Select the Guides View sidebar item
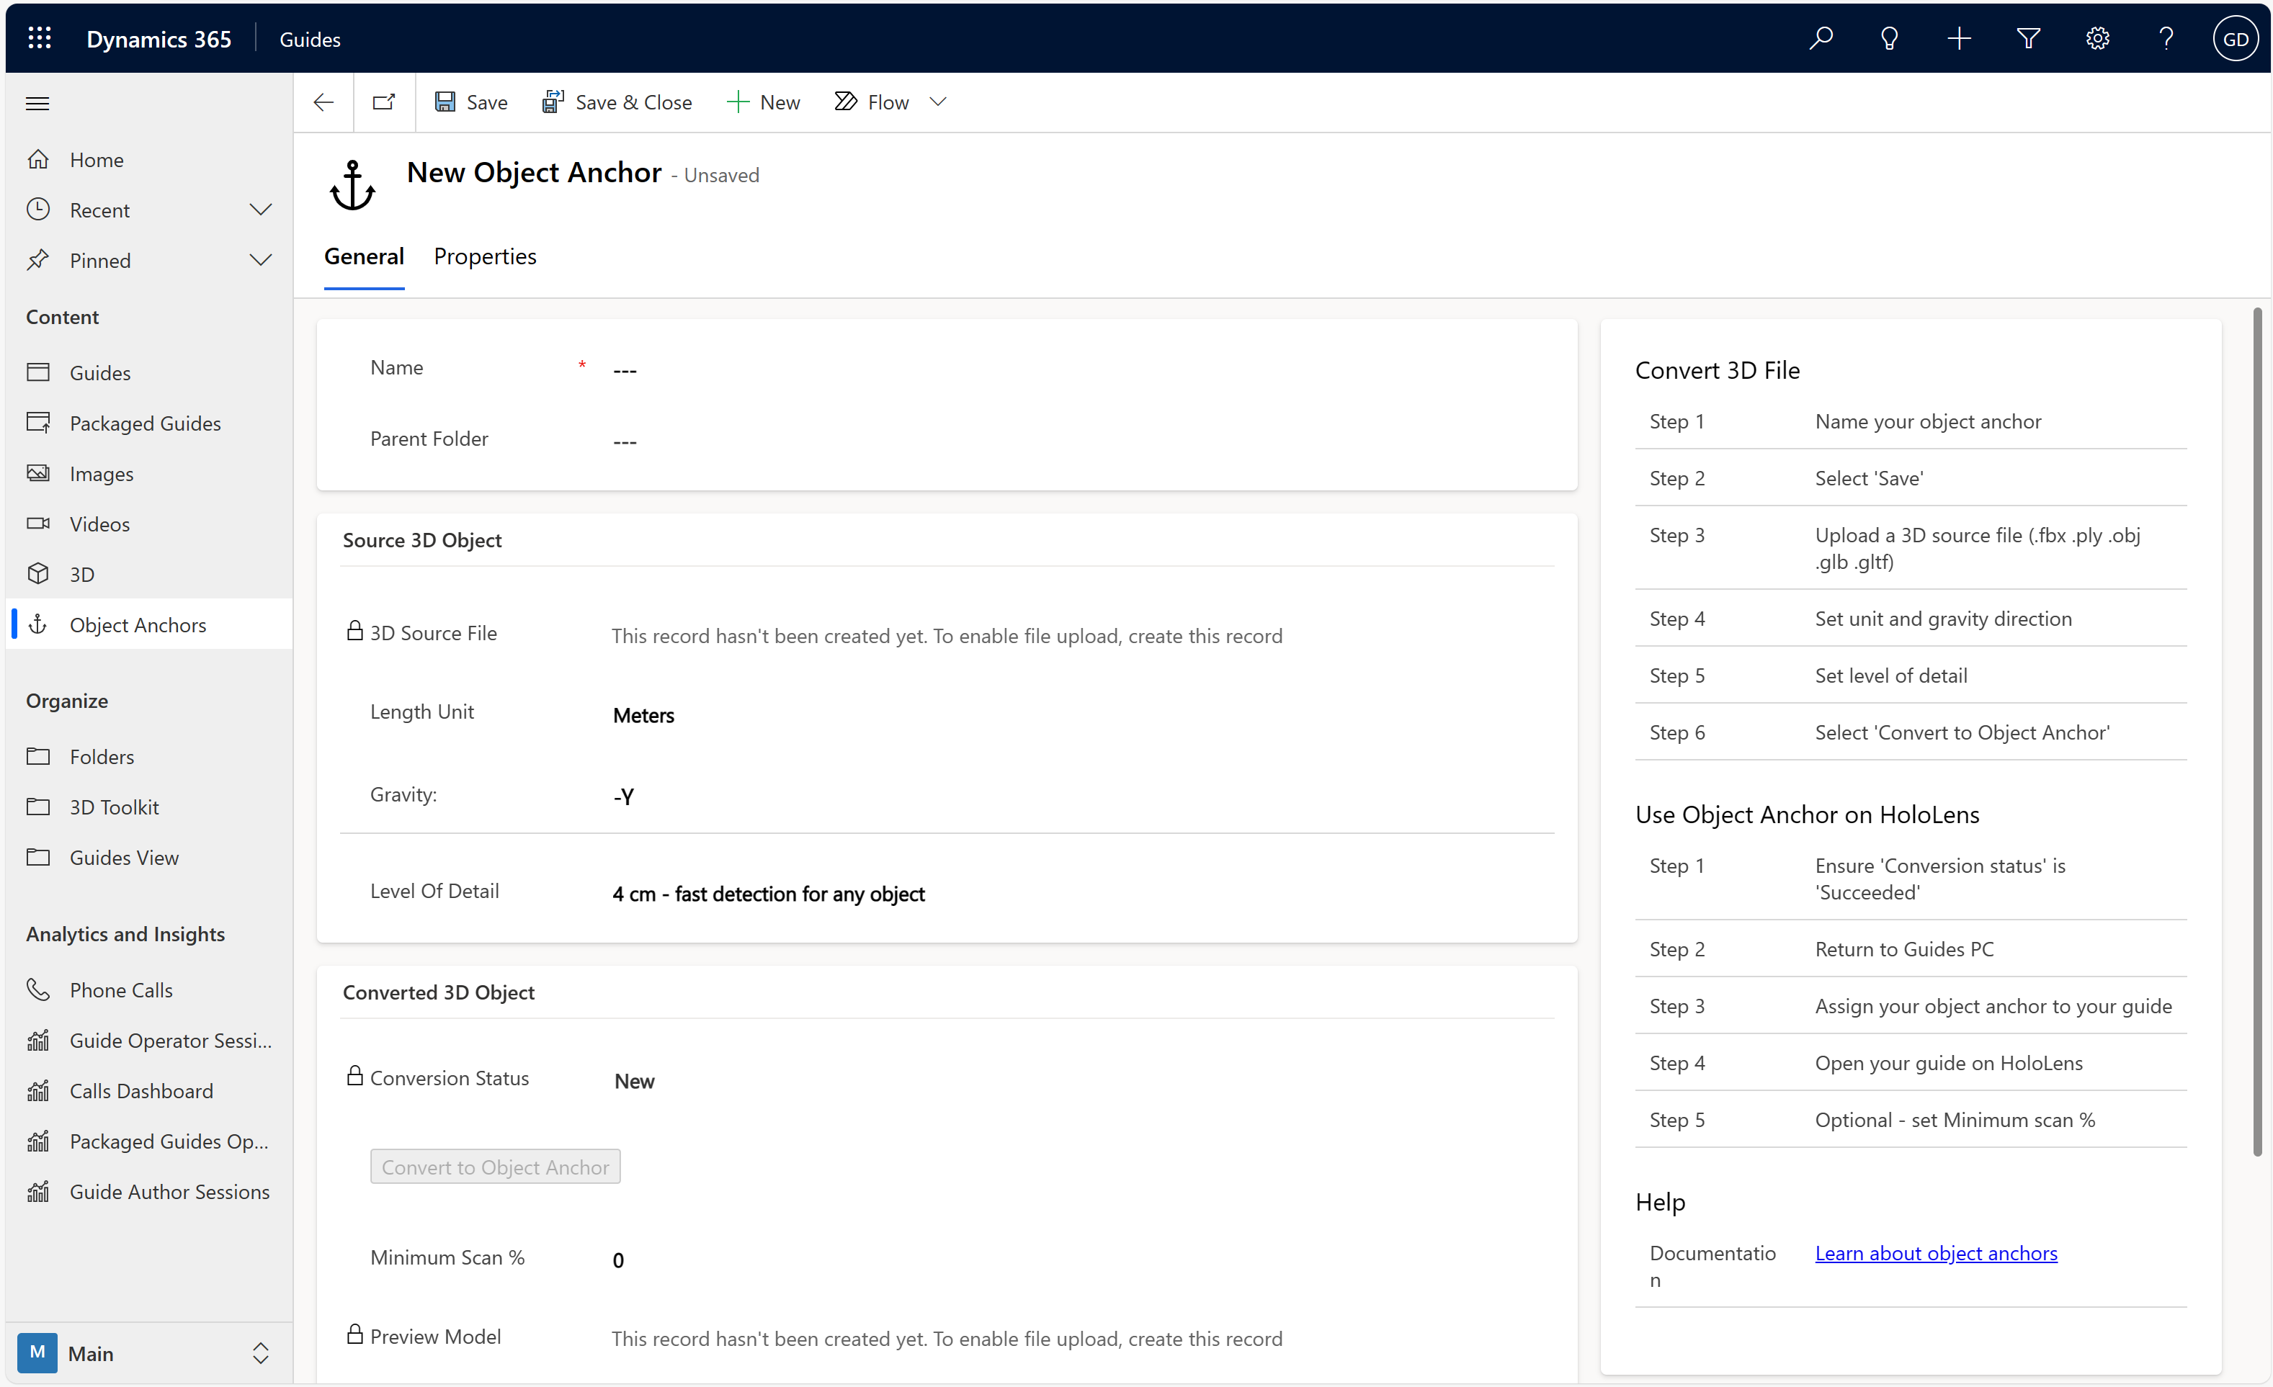 [x=123, y=856]
